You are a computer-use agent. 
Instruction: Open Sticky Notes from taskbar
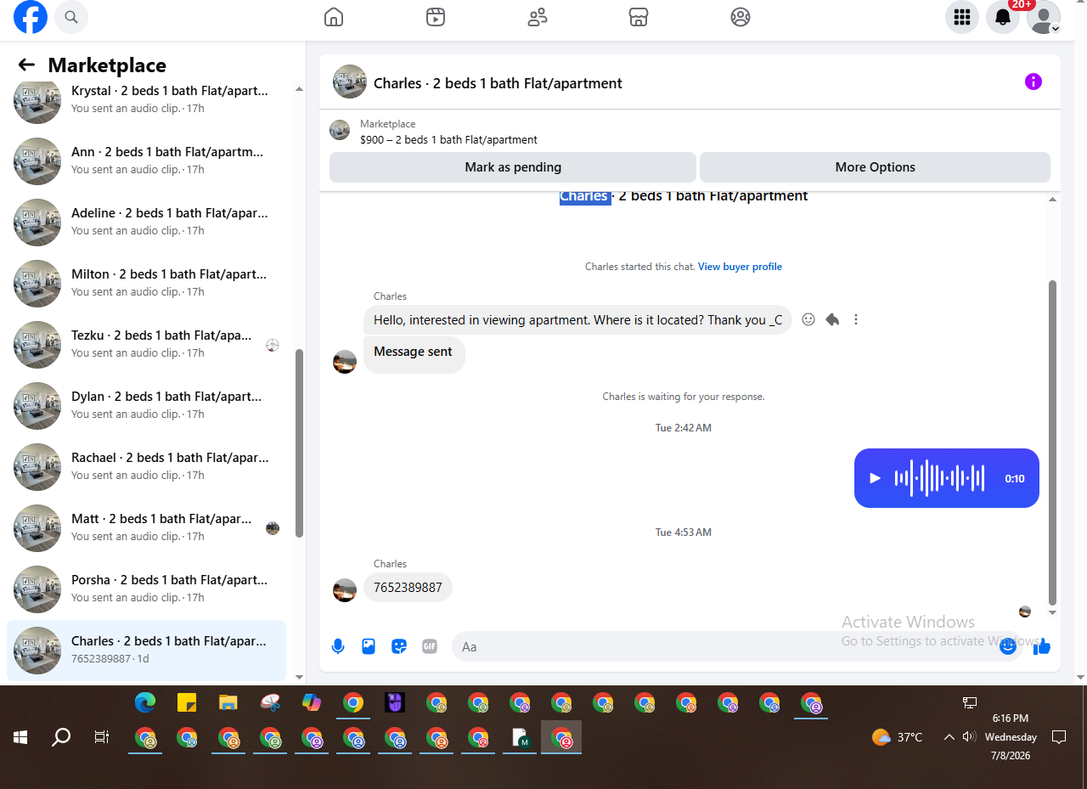pos(187,702)
